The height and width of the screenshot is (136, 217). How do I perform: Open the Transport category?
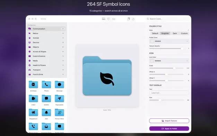click(46, 70)
